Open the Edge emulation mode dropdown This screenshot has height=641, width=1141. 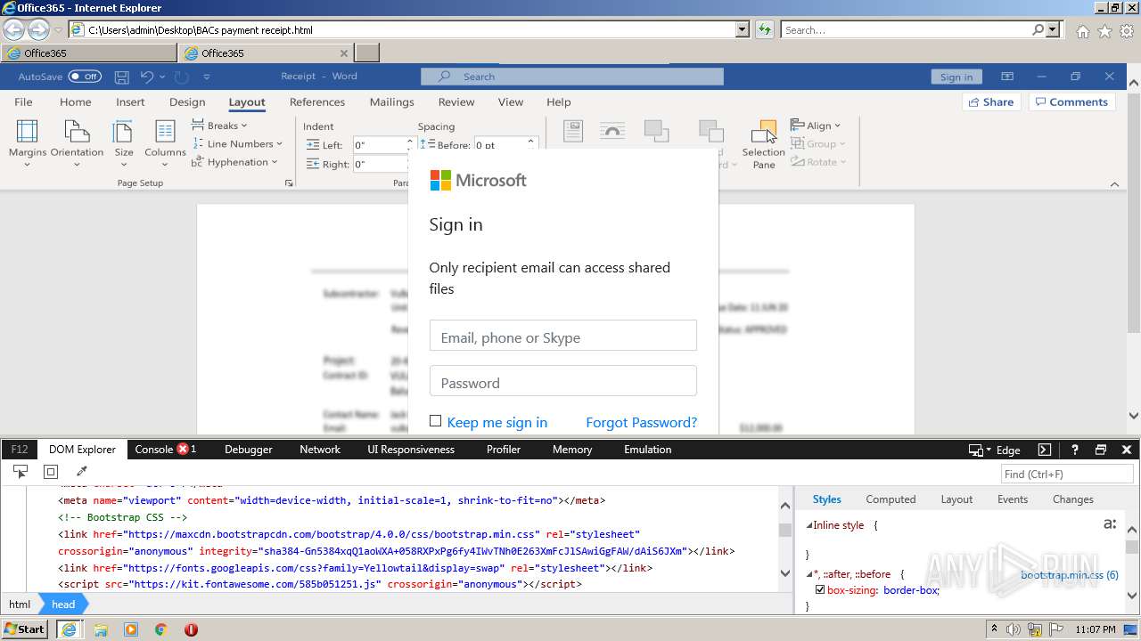pos(994,450)
